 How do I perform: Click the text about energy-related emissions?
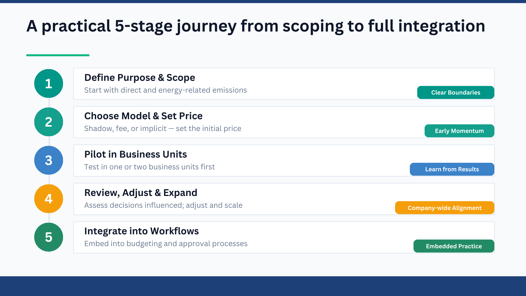(165, 90)
